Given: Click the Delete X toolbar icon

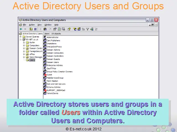Looking at the screenshot, I should pyautogui.click(x=50, y=29).
